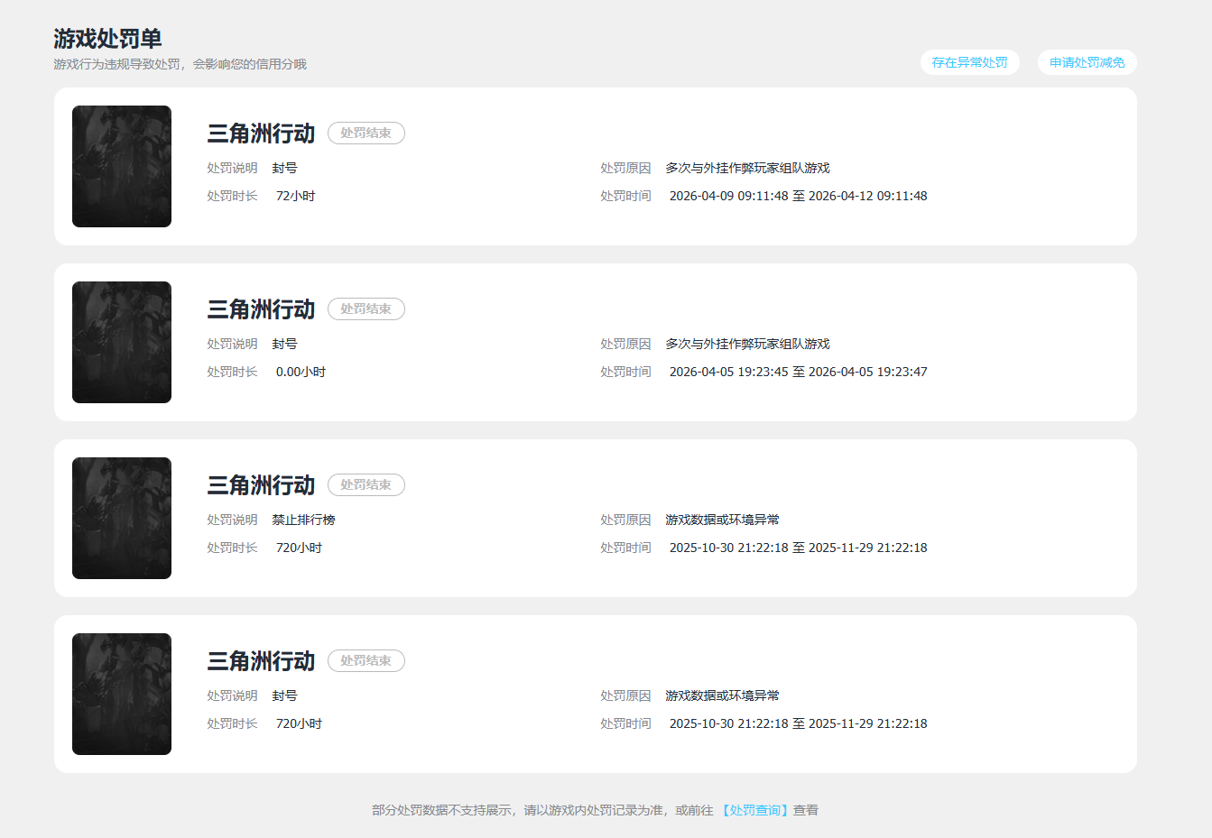
Task: Click 三角洲行动 title in the 禁止排行榜 card
Action: tap(261, 485)
